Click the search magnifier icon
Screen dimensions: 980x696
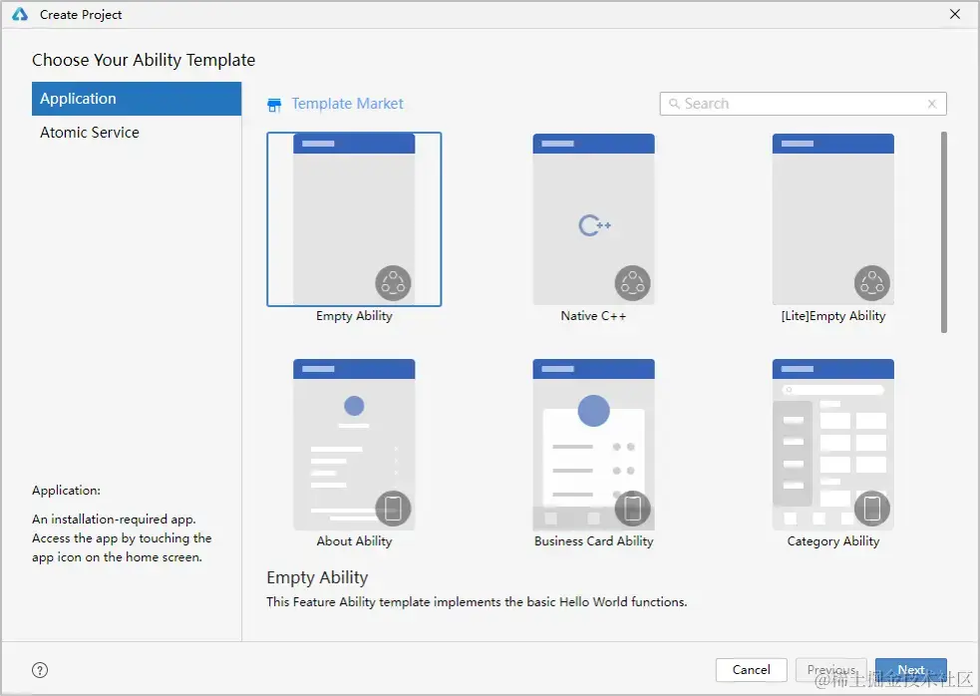[674, 104]
